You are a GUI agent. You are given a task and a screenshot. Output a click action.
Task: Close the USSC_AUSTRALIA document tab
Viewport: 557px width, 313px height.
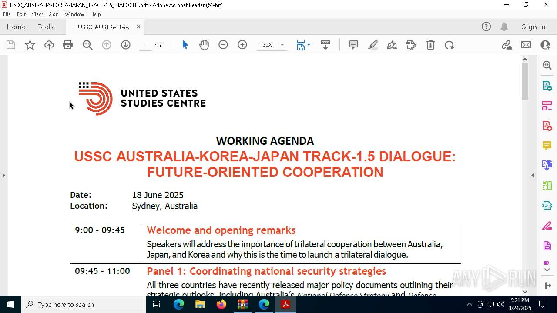coord(138,27)
